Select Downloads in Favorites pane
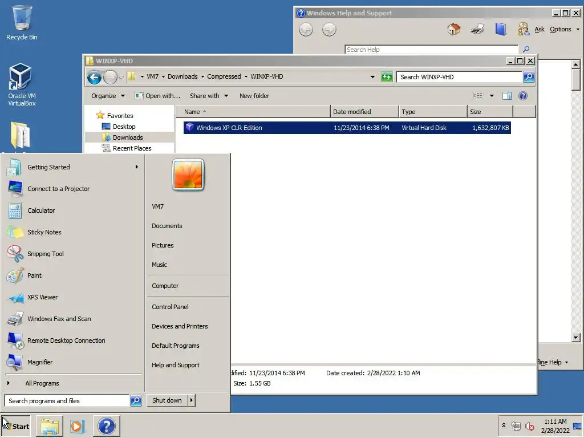The width and height of the screenshot is (584, 438). [x=128, y=137]
